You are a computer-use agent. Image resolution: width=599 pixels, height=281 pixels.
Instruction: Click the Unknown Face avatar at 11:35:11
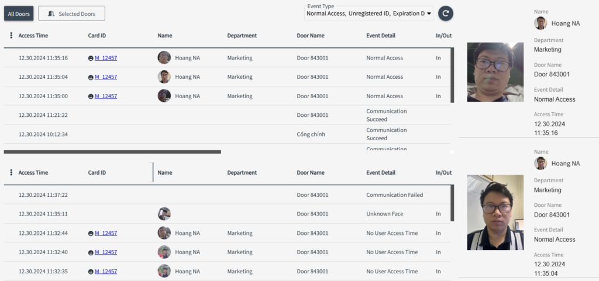(164, 214)
